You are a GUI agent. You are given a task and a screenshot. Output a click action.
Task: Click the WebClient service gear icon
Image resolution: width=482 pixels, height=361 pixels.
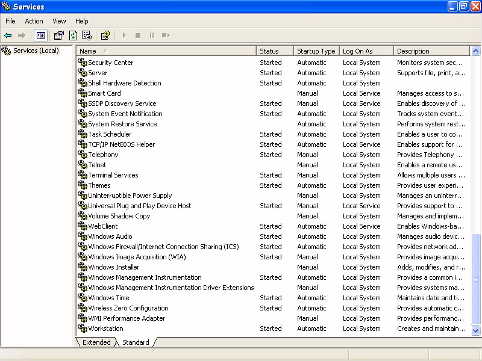(83, 226)
